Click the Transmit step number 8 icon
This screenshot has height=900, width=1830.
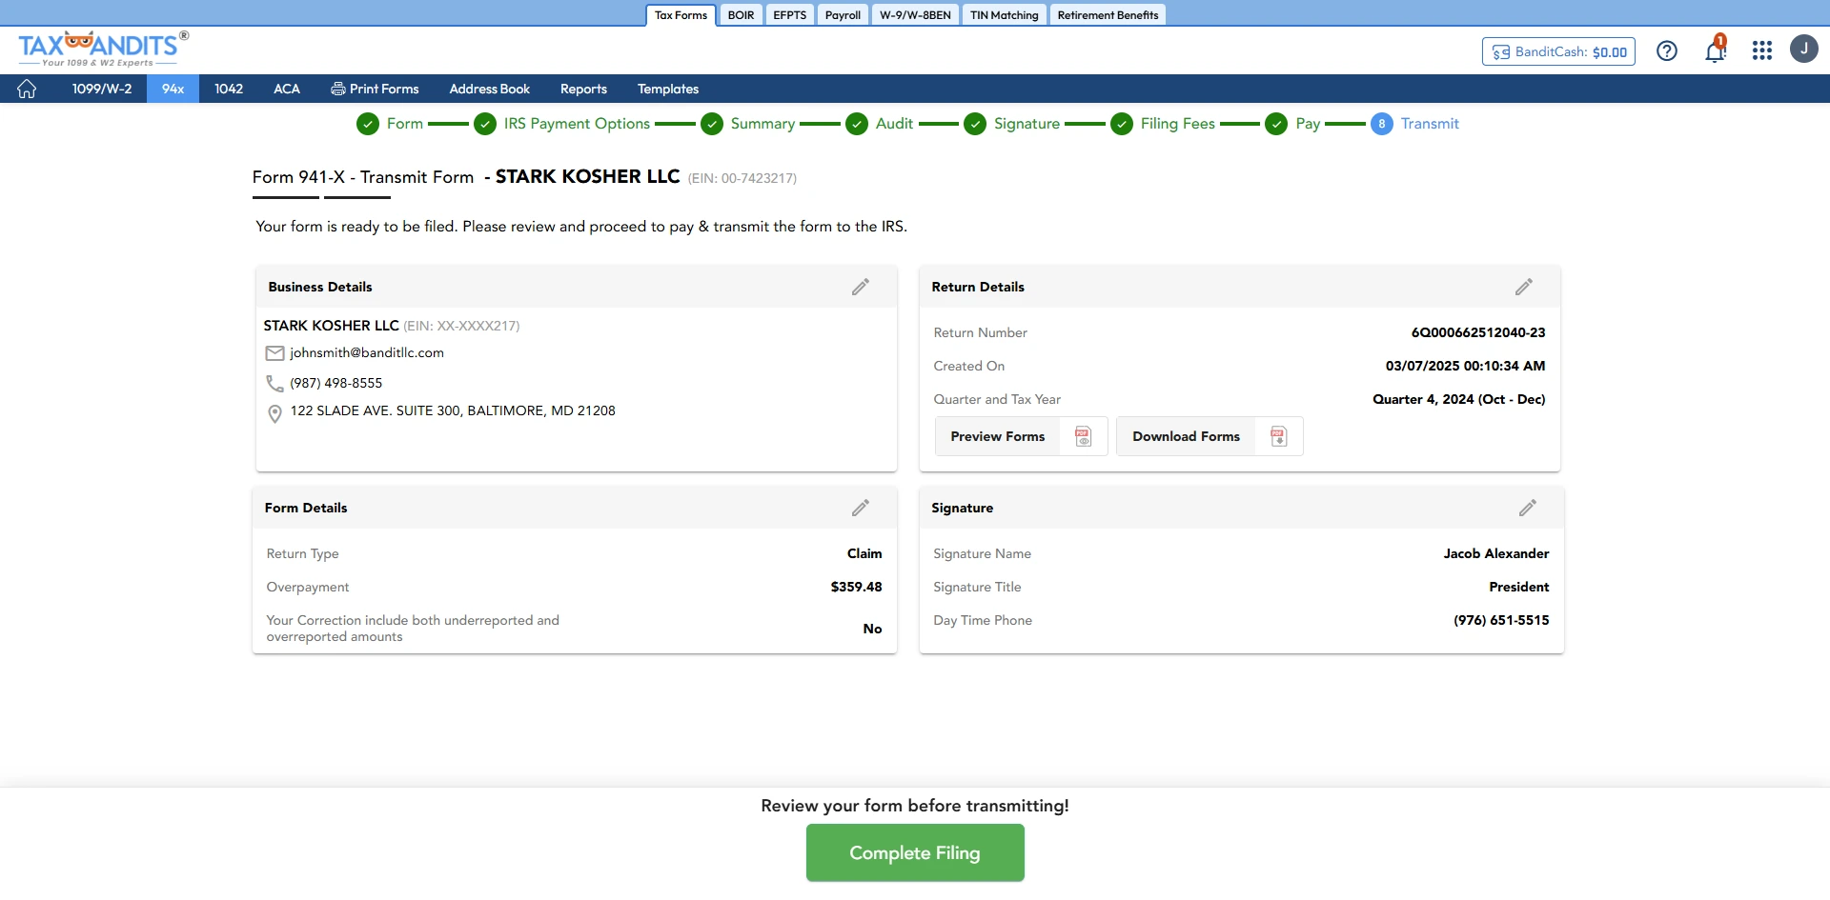click(1382, 124)
